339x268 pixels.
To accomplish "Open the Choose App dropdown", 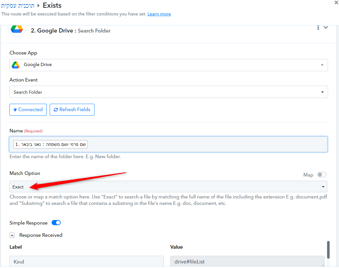I will coord(169,65).
